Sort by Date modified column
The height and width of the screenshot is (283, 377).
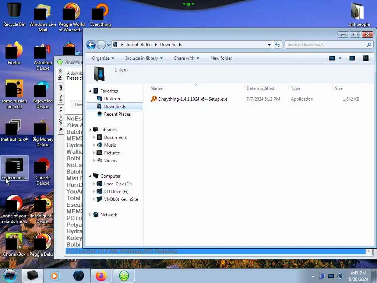click(x=266, y=88)
